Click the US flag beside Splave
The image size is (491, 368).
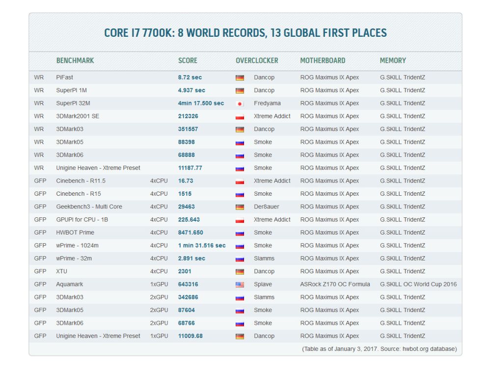(x=240, y=285)
